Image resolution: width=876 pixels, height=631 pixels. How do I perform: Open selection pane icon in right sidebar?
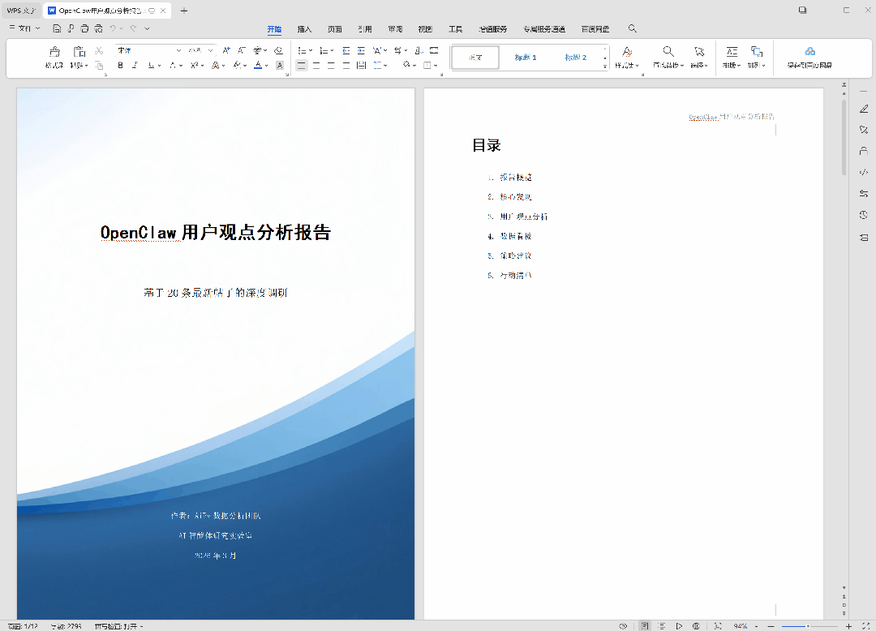click(x=864, y=130)
